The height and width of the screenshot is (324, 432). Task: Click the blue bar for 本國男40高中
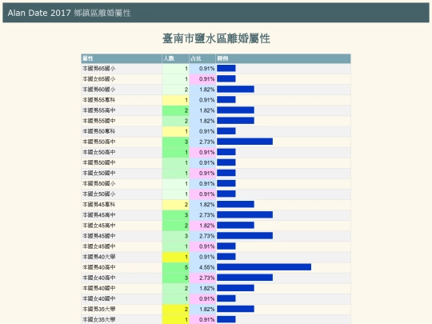click(x=264, y=267)
